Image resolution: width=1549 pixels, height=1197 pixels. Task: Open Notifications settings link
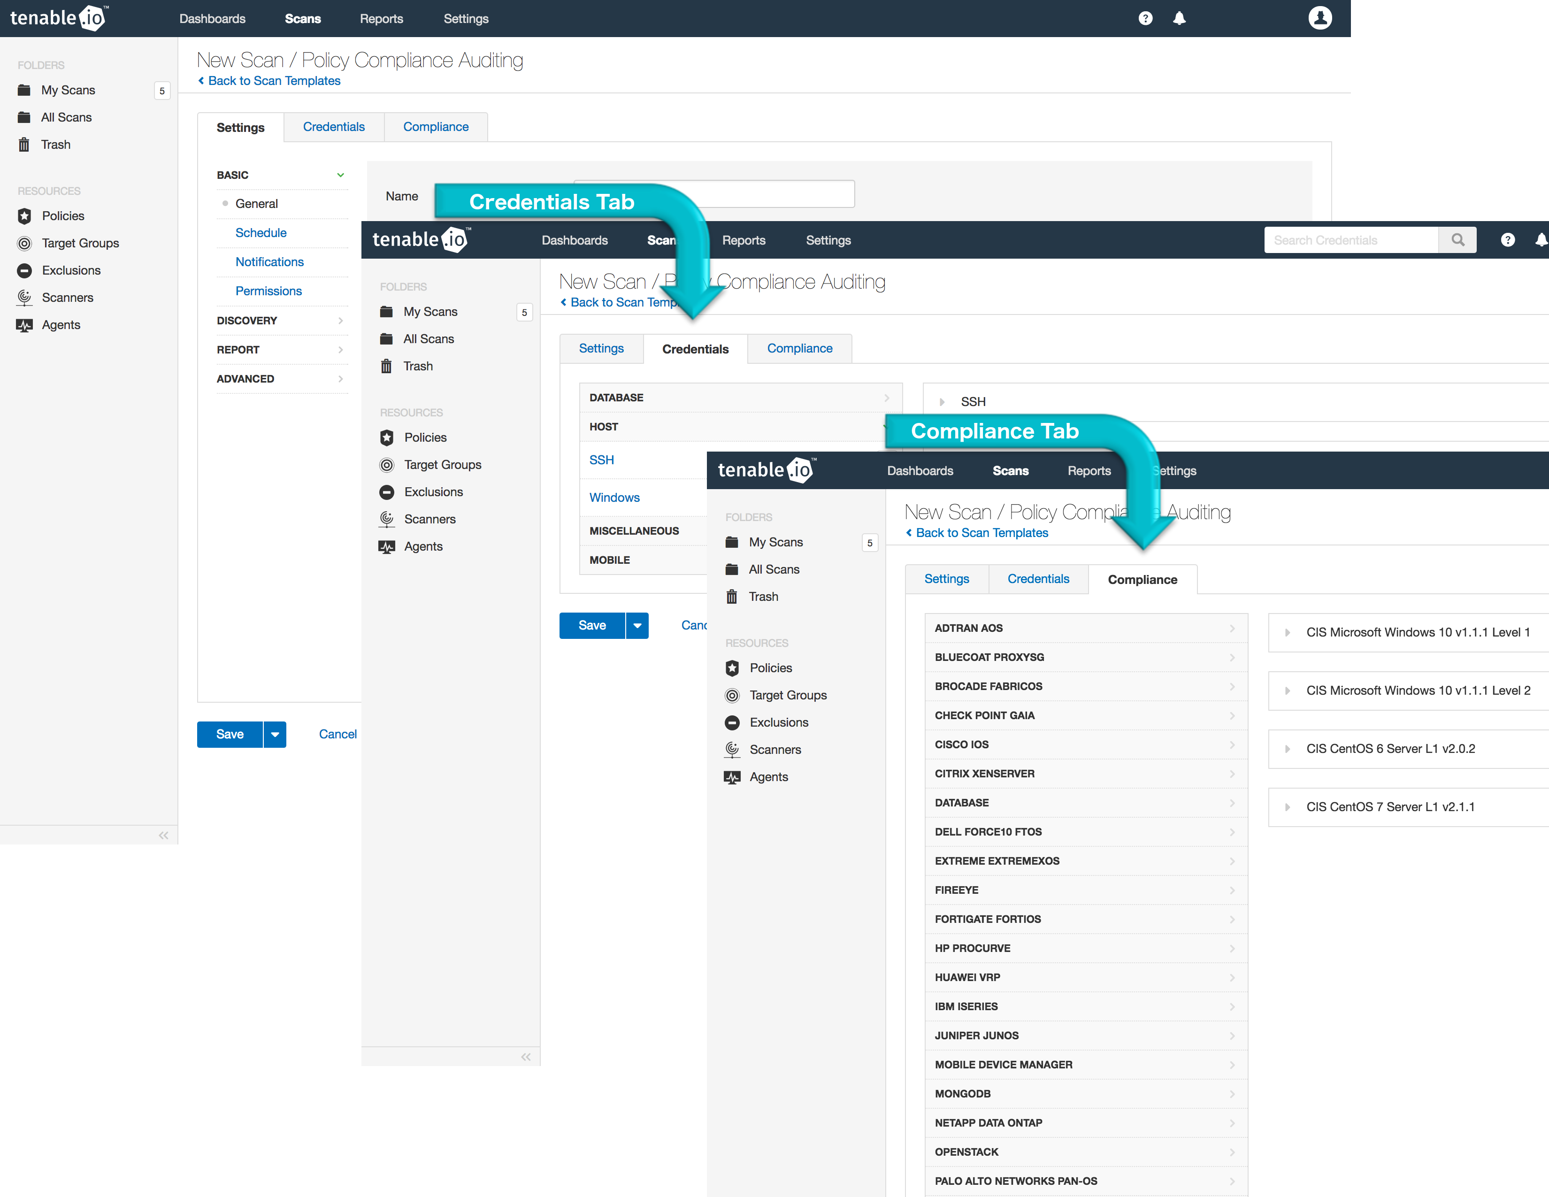tap(269, 261)
